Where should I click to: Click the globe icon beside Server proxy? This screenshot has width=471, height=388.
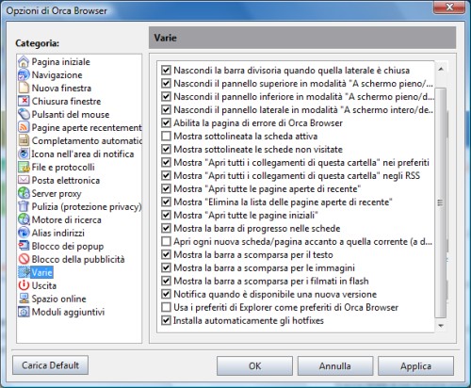(24, 193)
